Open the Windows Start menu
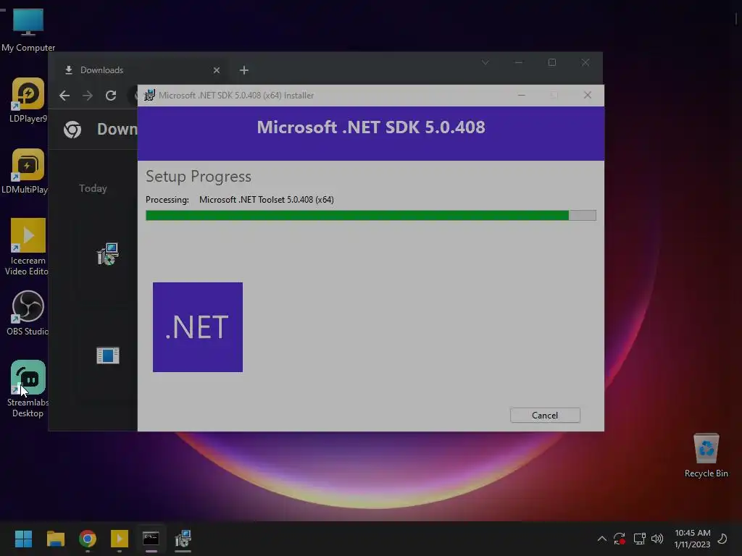Screen dimensions: 742x556 23,539
